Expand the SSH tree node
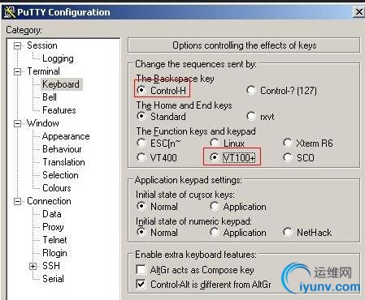The width and height of the screenshot is (365, 300). pos(33,266)
